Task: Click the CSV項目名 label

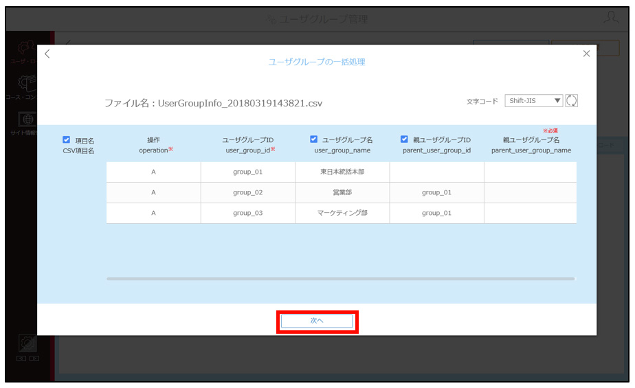Action: coord(78,150)
